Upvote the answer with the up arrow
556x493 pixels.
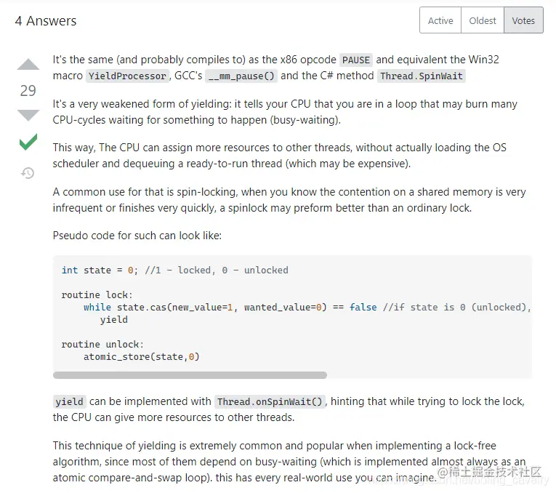coord(28,65)
